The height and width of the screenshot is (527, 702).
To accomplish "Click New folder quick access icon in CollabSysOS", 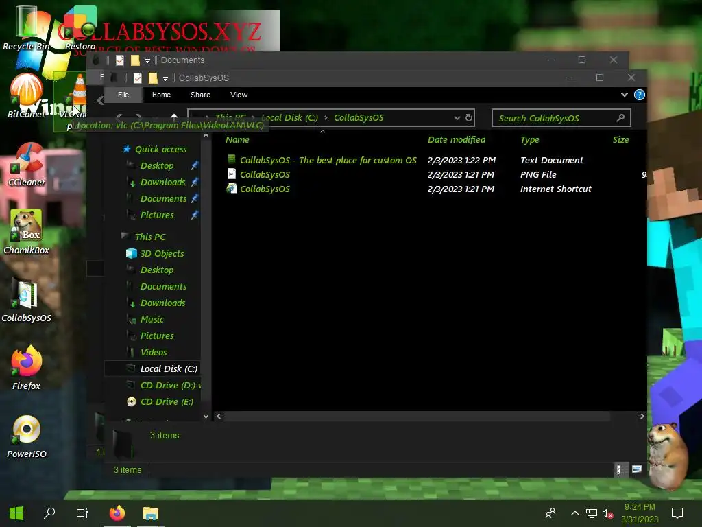I will tap(153, 78).
